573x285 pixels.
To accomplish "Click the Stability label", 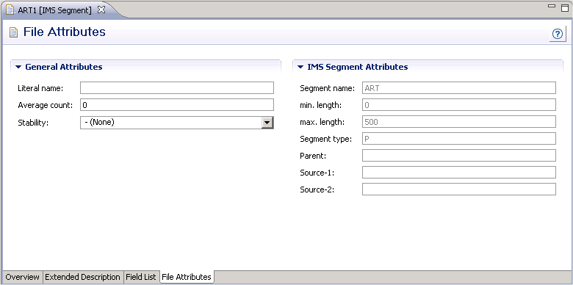I will (33, 123).
